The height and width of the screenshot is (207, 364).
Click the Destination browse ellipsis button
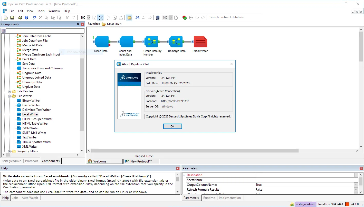tap(356, 175)
